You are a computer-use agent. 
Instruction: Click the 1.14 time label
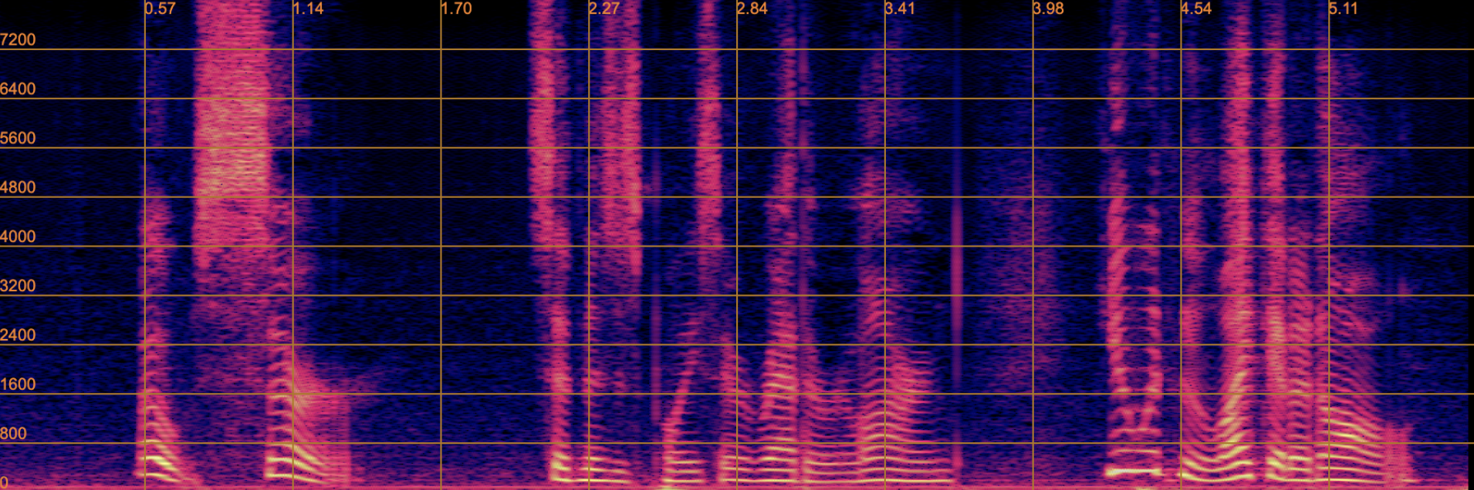(x=309, y=8)
